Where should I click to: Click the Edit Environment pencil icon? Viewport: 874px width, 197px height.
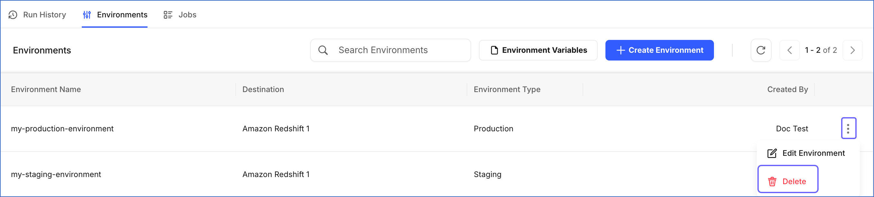(772, 153)
